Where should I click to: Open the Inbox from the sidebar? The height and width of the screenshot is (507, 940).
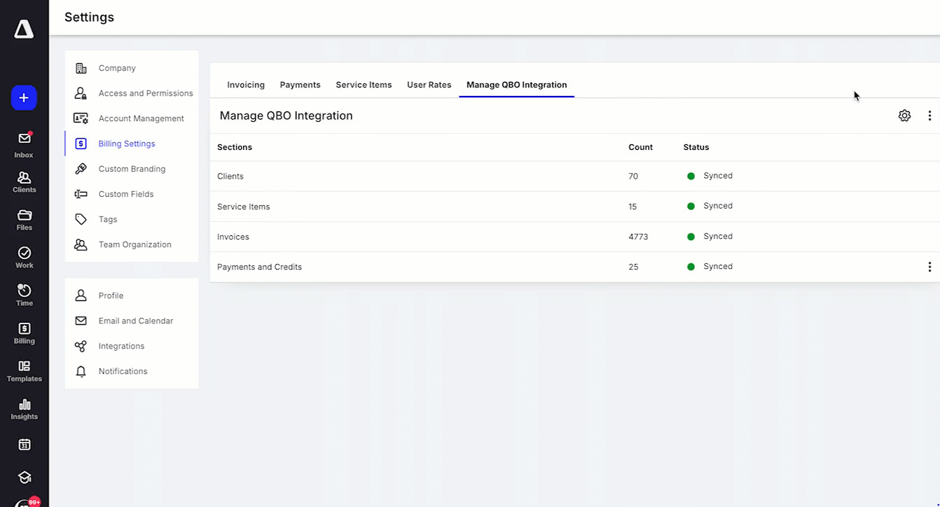(24, 144)
